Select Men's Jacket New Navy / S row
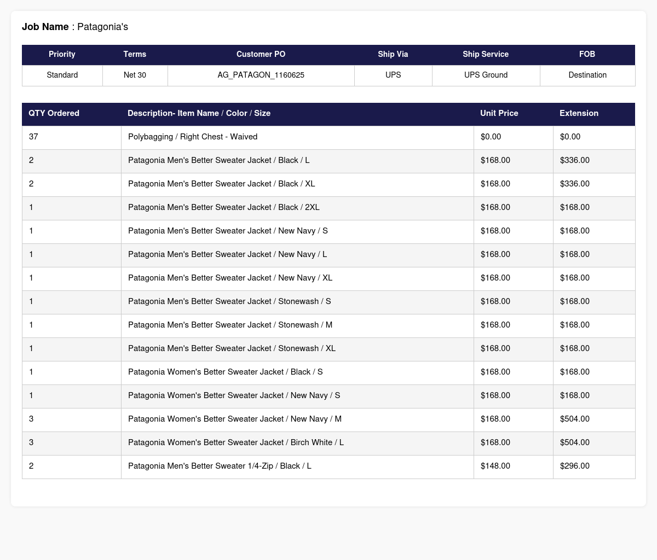 coord(328,231)
